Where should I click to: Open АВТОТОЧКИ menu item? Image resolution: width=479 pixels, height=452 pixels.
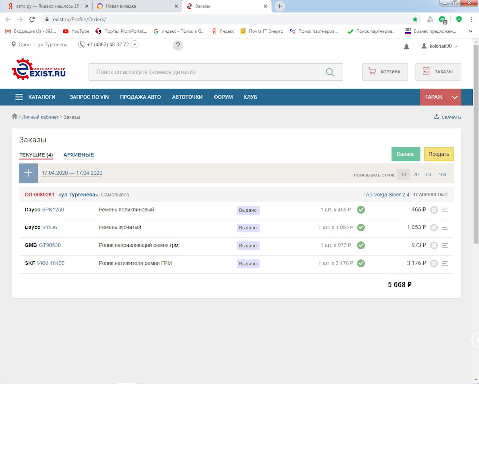click(187, 97)
